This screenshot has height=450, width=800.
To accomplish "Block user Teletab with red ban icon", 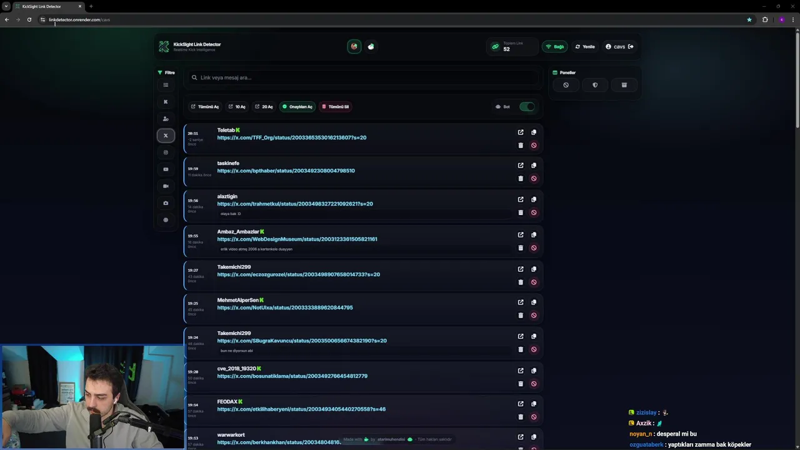I will coord(534,145).
